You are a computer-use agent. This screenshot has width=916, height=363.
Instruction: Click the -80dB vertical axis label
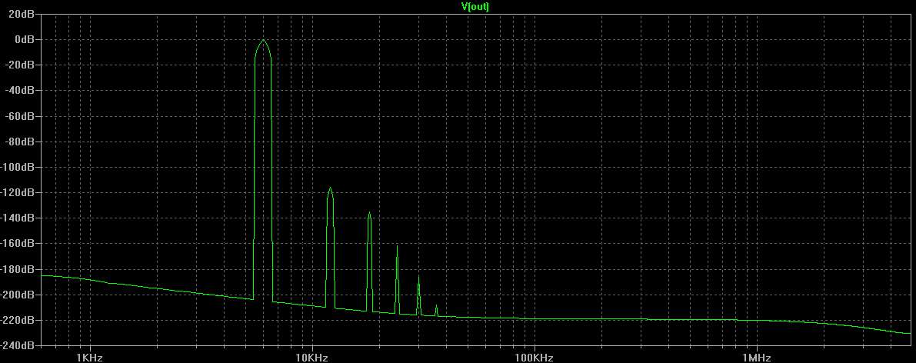(x=20, y=142)
